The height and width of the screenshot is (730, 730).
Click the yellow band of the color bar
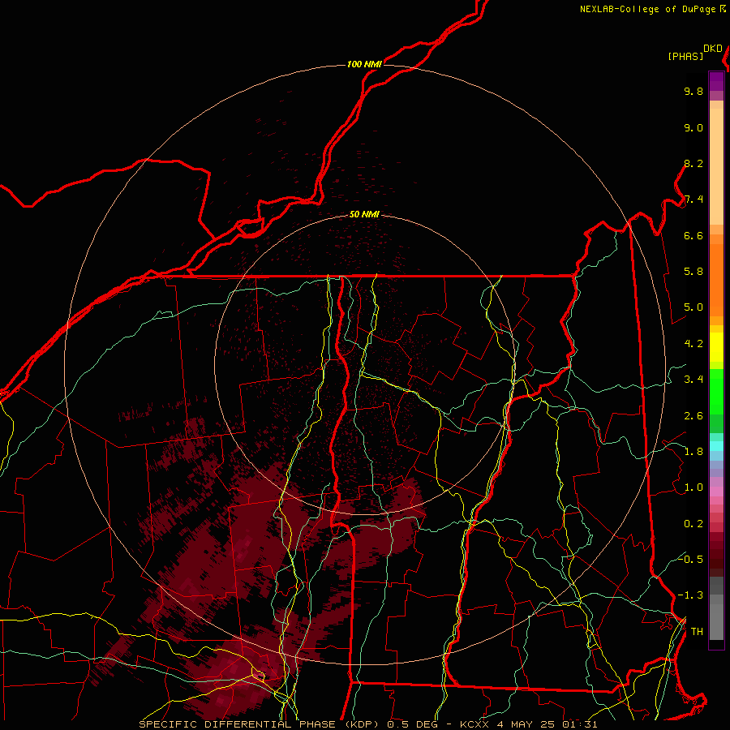(x=716, y=347)
